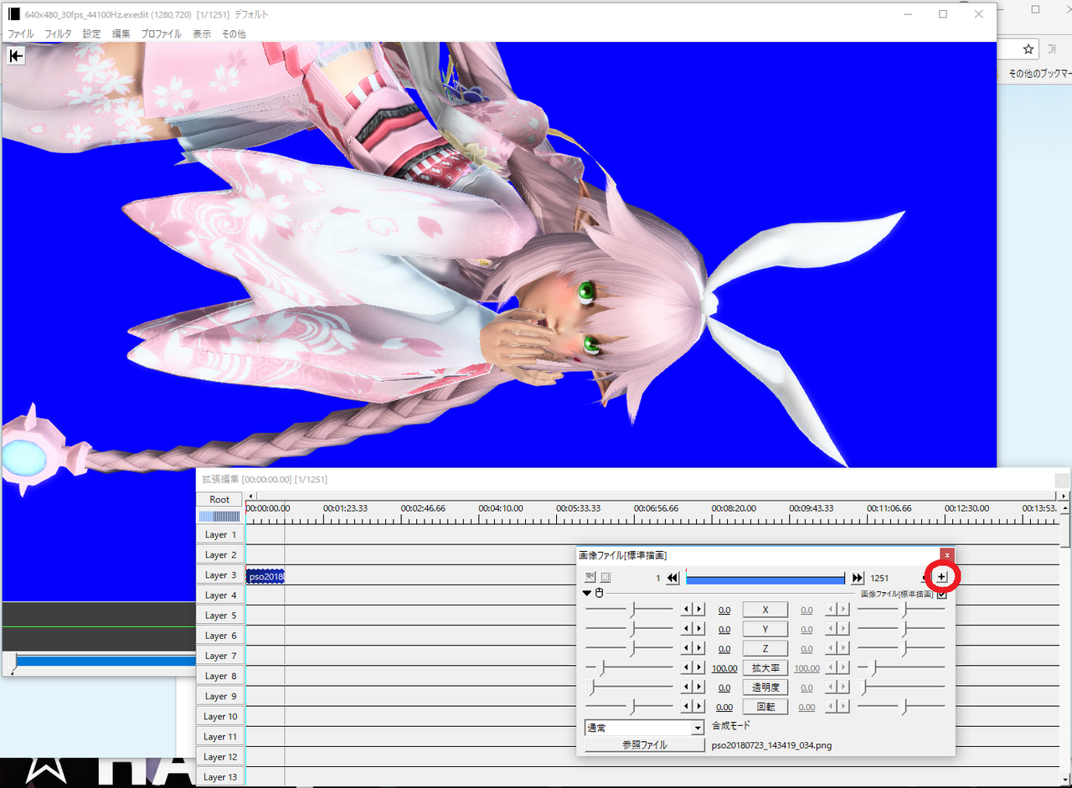Increase X value with right arrow stepper
The image size is (1072, 788).
(699, 610)
